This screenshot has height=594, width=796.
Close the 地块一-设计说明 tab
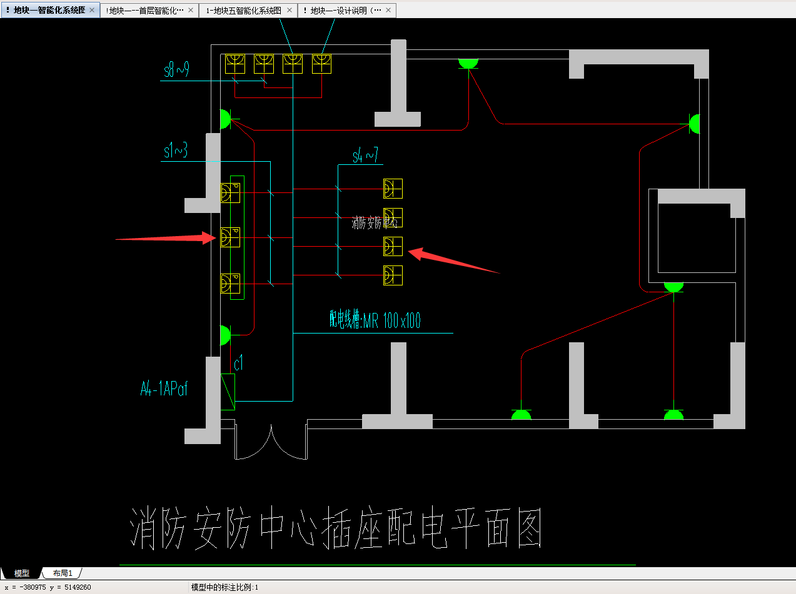(388, 10)
